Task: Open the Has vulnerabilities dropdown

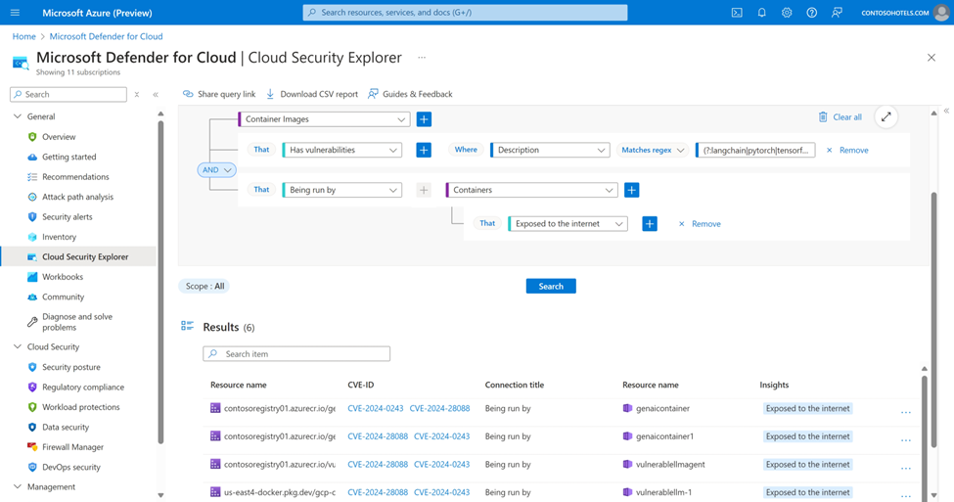Action: click(342, 150)
